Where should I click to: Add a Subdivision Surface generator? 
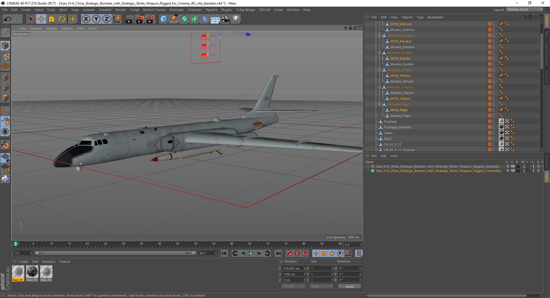pos(184,19)
